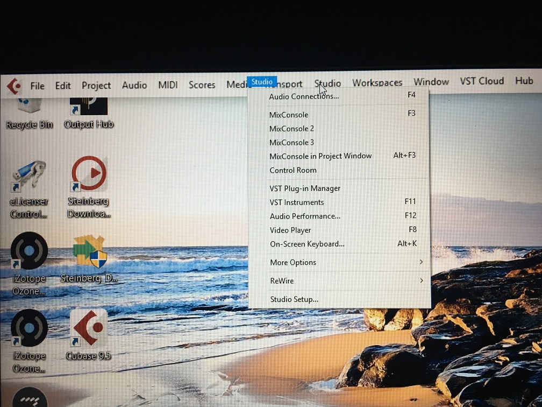Open VST Plug-in Manager
The width and height of the screenshot is (542, 407).
tap(339, 188)
